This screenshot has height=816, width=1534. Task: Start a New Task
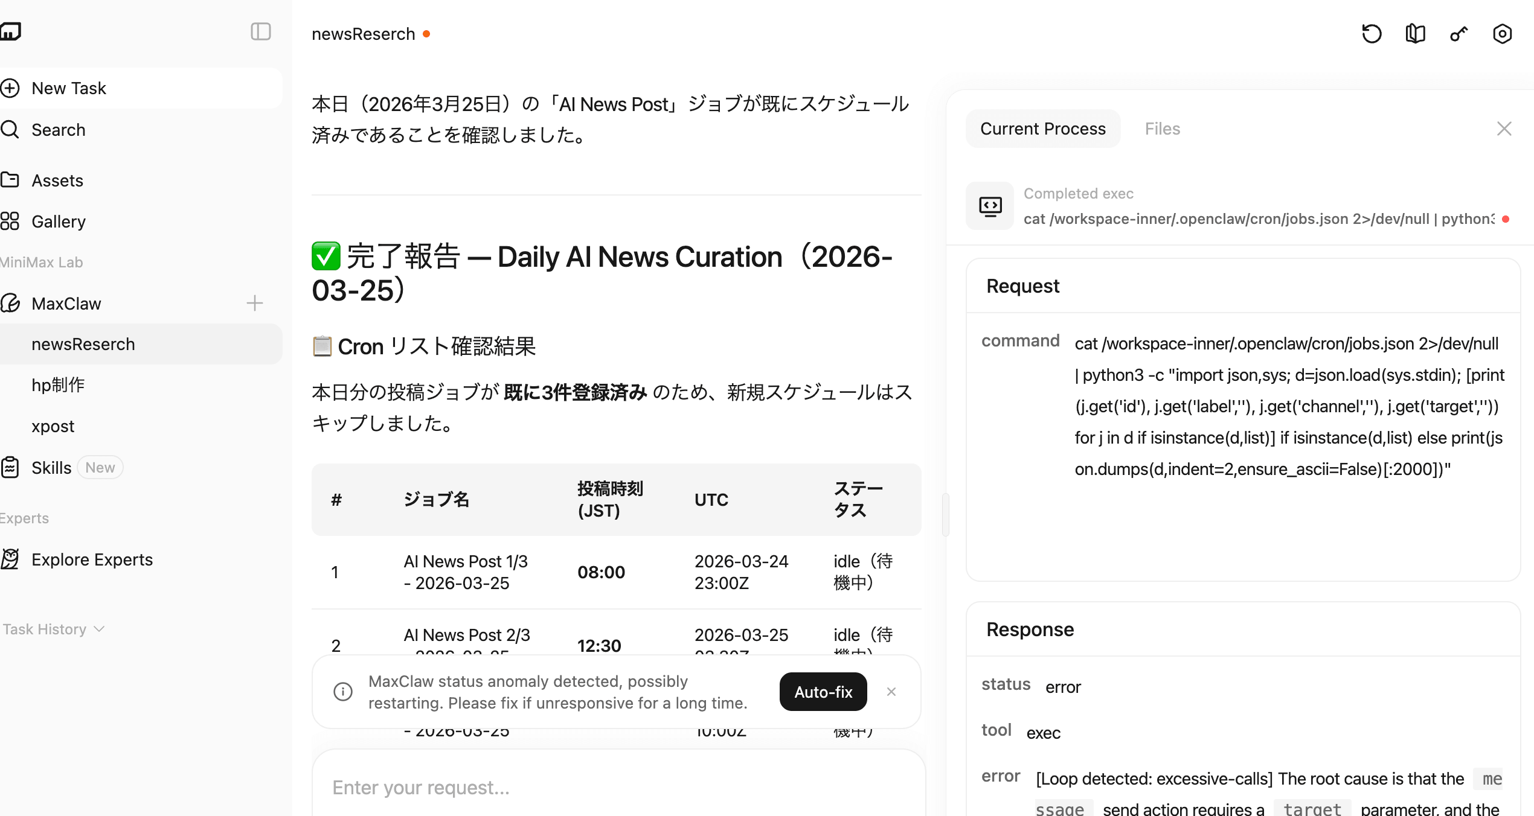coord(69,88)
